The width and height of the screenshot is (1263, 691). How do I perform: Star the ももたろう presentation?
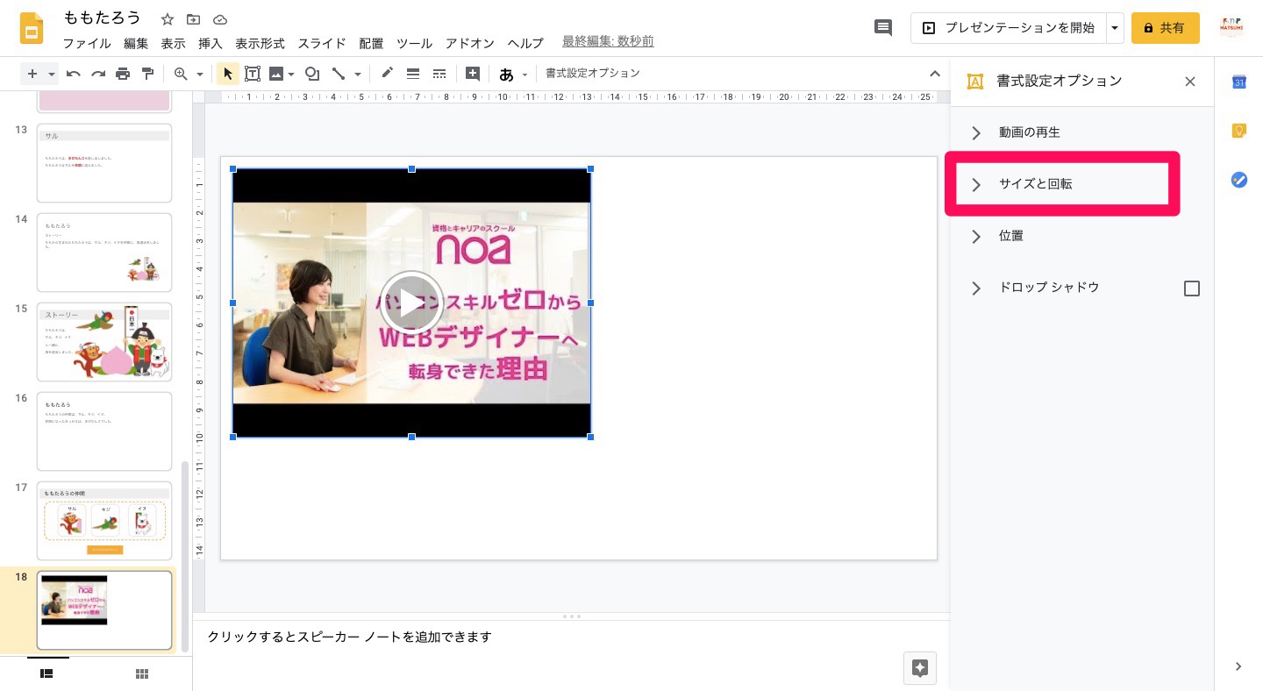point(168,19)
